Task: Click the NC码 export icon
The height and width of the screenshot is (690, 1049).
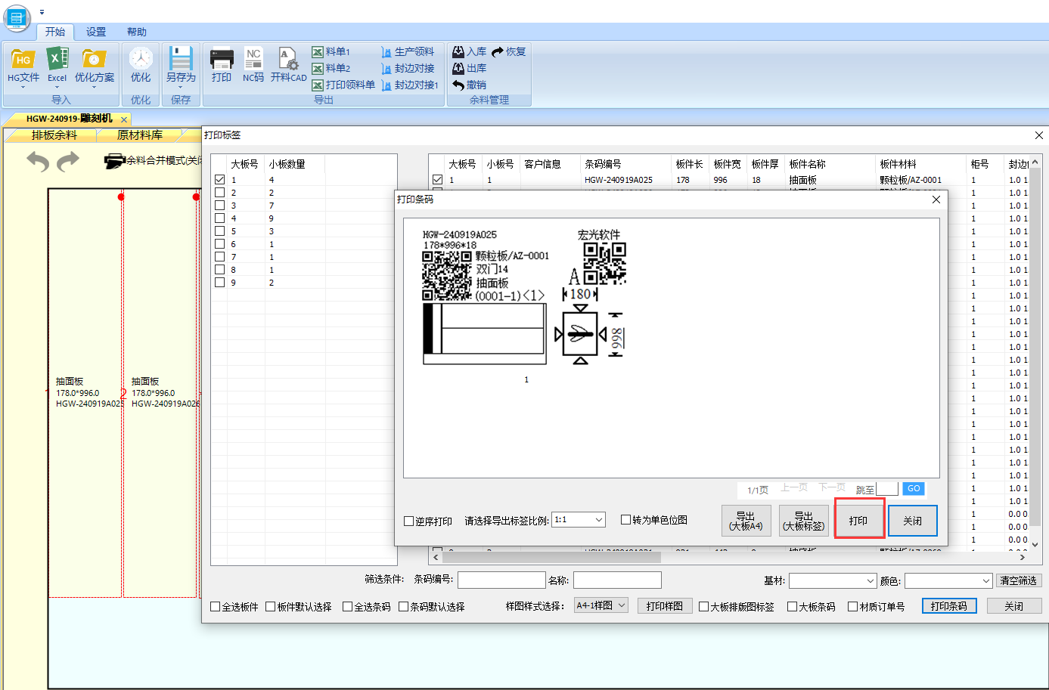Action: (x=253, y=59)
